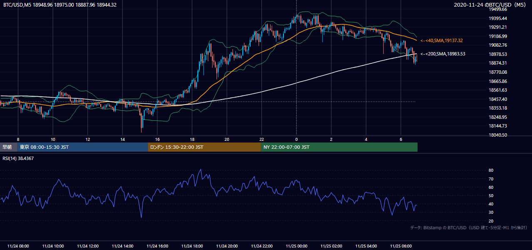Click the '2020-11-24 のBTC/USD（M5）' heading

point(490,5)
